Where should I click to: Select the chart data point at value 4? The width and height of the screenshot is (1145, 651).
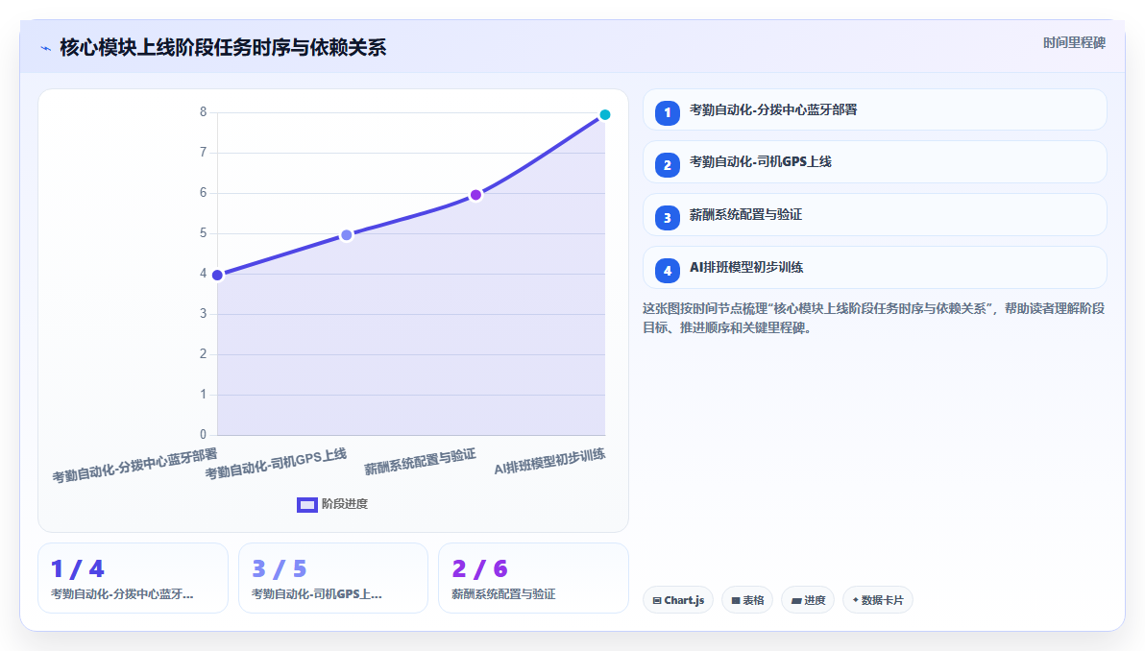(217, 276)
